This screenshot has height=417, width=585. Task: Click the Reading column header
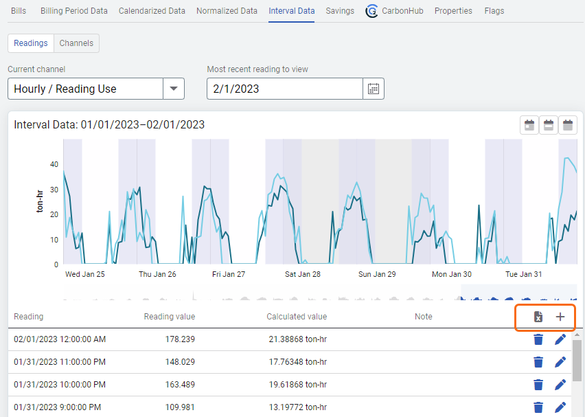pyautogui.click(x=29, y=317)
